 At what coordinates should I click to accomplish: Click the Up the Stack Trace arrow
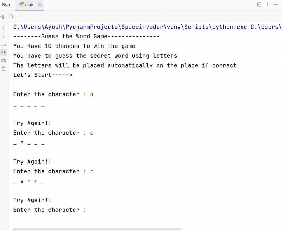point(3,28)
